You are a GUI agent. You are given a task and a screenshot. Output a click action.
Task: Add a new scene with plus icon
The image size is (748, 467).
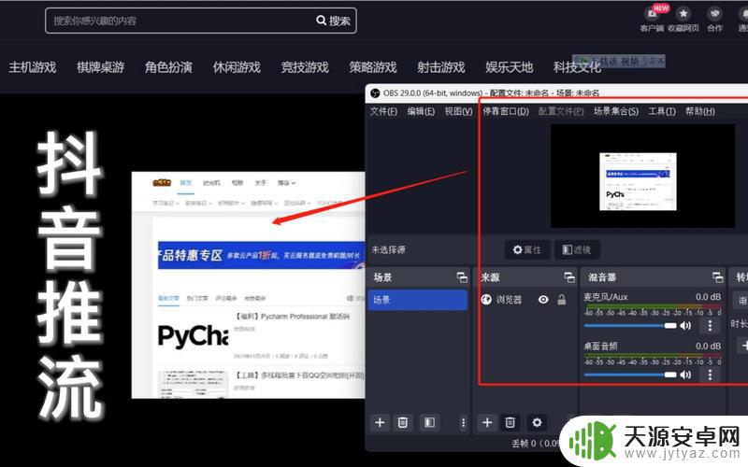pyautogui.click(x=381, y=423)
